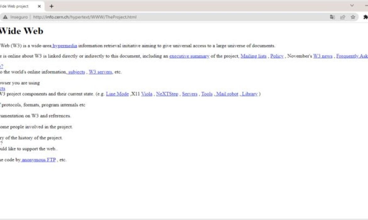Open the hypermedia link
368x220 pixels.
click(x=64, y=46)
